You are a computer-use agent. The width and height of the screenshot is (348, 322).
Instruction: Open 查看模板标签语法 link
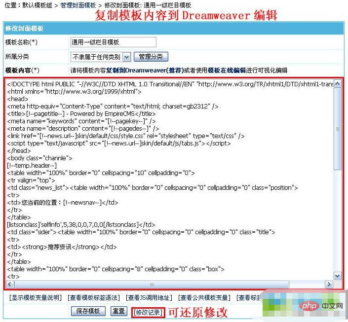[x=94, y=297]
